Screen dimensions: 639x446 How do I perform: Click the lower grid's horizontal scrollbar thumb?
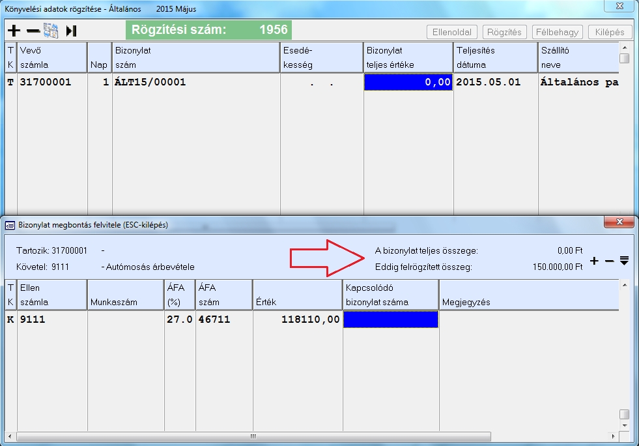point(251,436)
